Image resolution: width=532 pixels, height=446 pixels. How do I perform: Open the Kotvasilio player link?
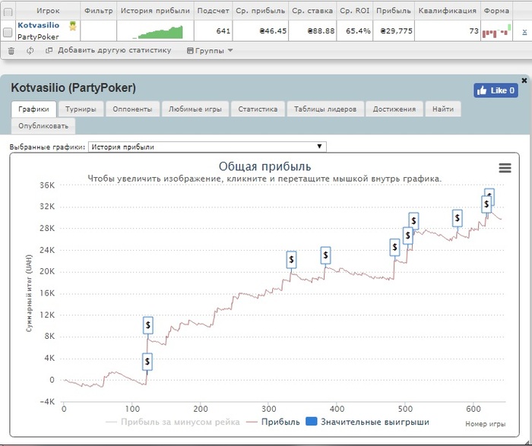(x=38, y=25)
